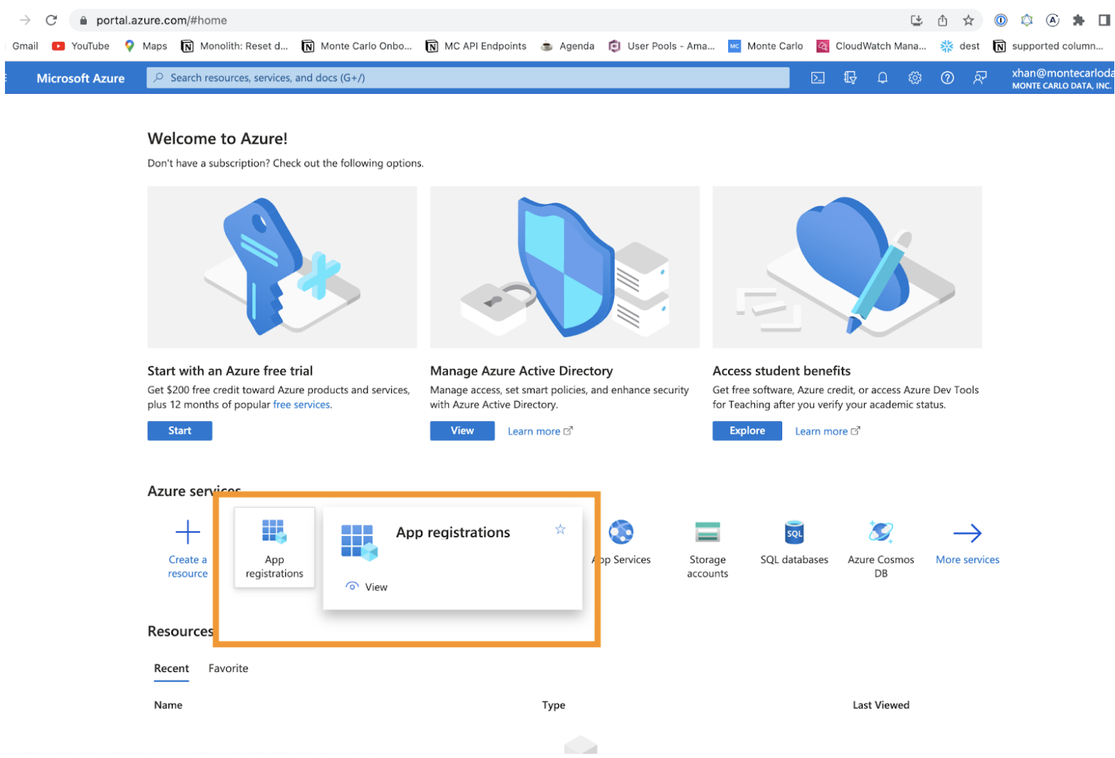Image resolution: width=1115 pixels, height=758 pixels.
Task: Favorite App registrations with the star icon
Action: click(560, 529)
